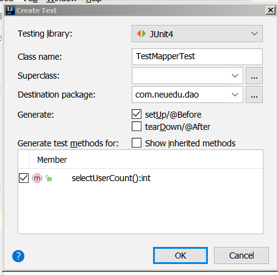Select the selectUserCount():int row

140,178
